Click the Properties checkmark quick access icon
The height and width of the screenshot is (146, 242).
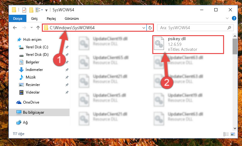pos(24,10)
